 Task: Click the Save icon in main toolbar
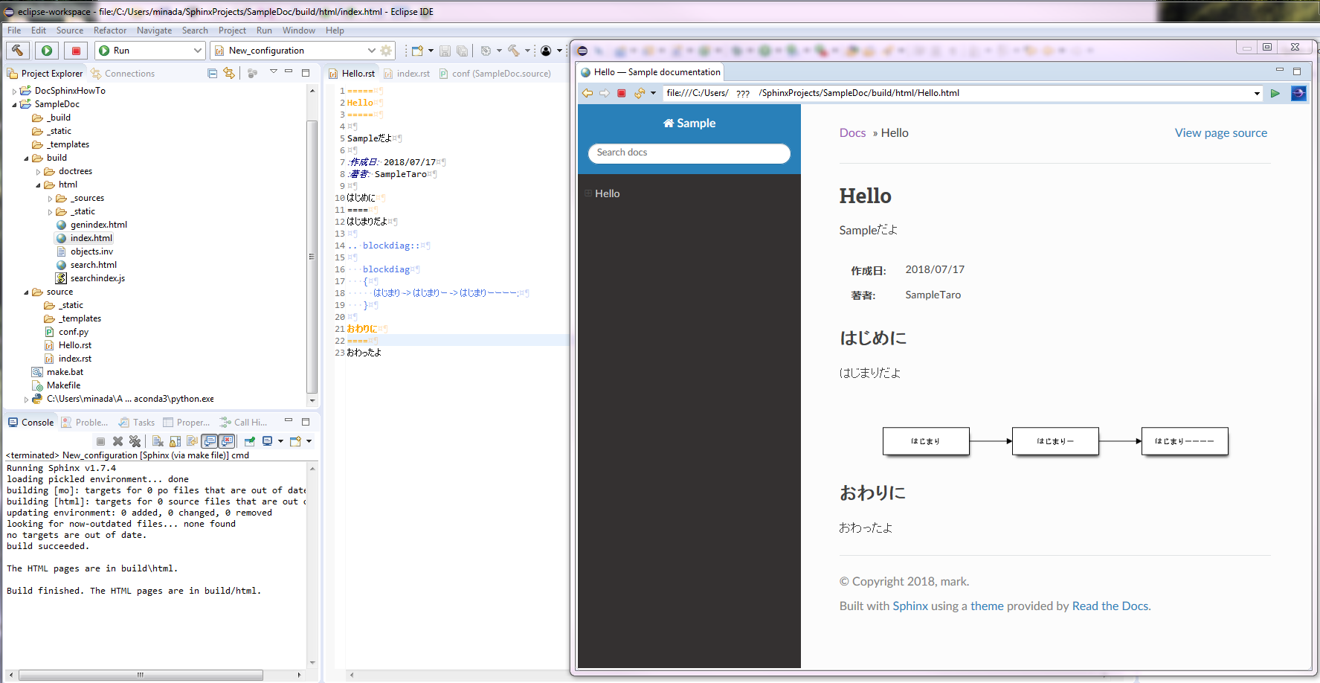pos(445,51)
